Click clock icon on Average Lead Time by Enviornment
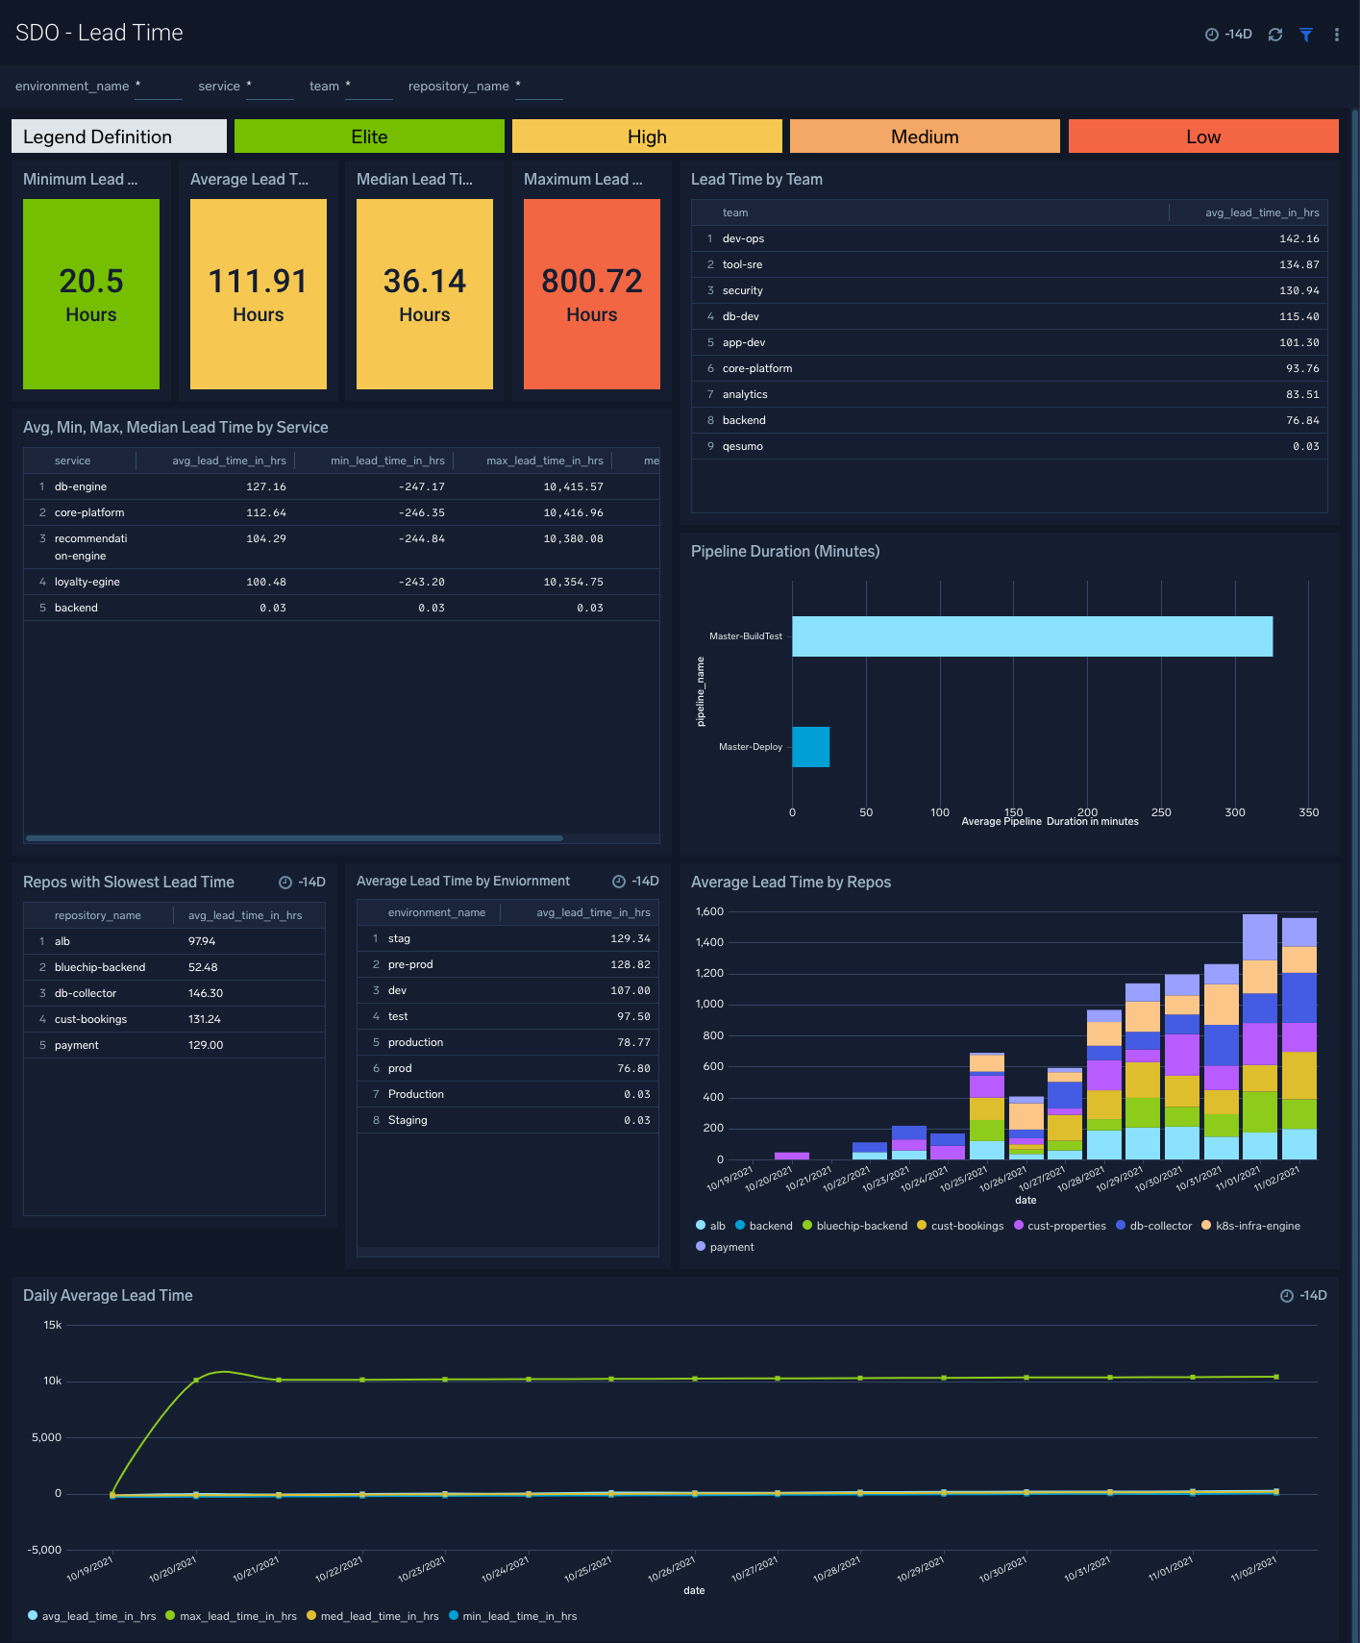This screenshot has height=1643, width=1360. click(619, 882)
